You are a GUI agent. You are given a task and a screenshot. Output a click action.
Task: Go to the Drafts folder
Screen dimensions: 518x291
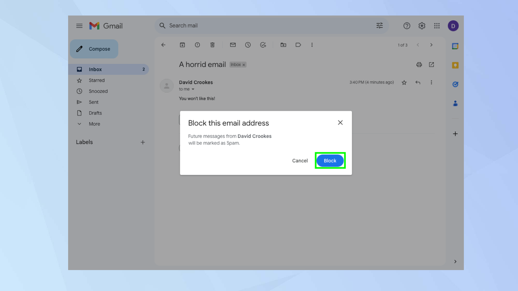[95, 113]
